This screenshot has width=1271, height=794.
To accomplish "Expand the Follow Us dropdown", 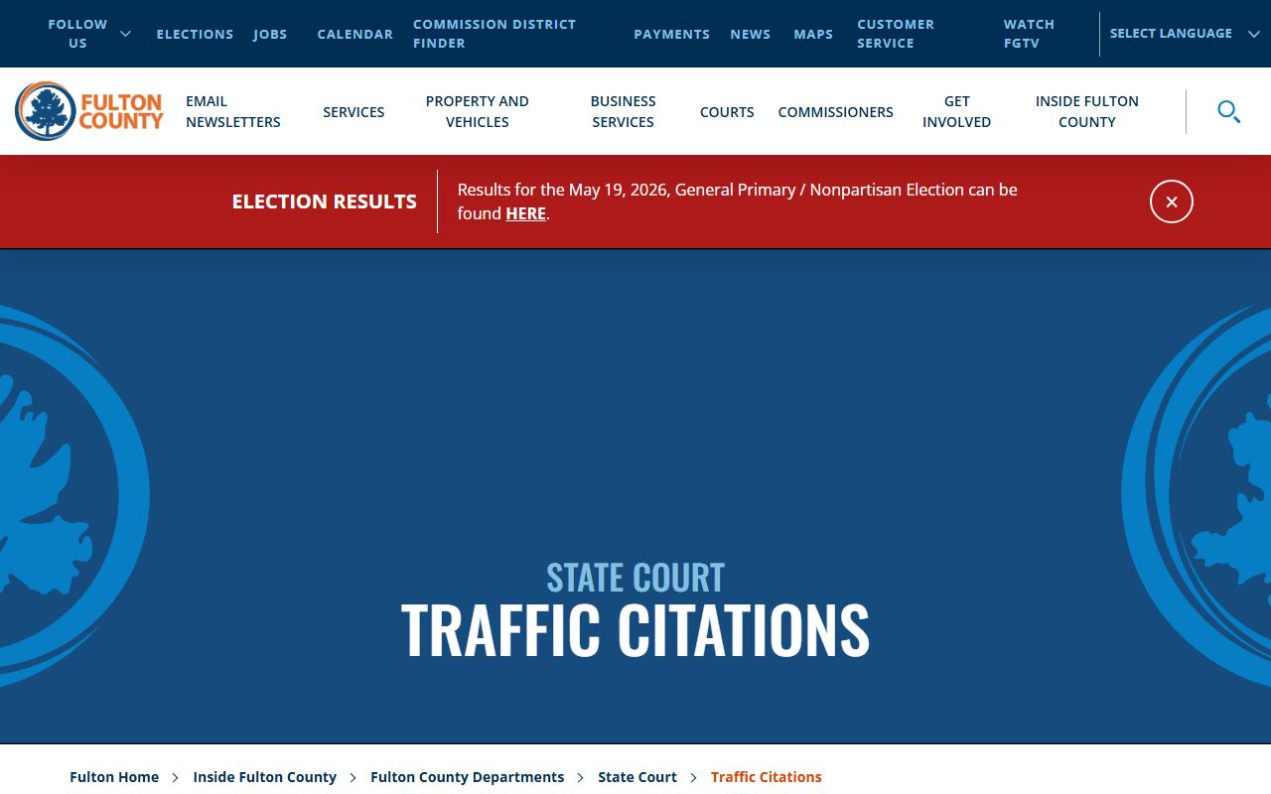I will click(x=89, y=34).
